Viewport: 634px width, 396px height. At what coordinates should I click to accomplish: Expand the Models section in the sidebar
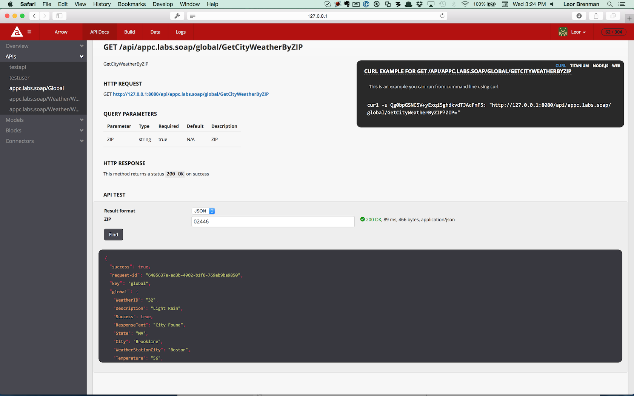(x=43, y=120)
